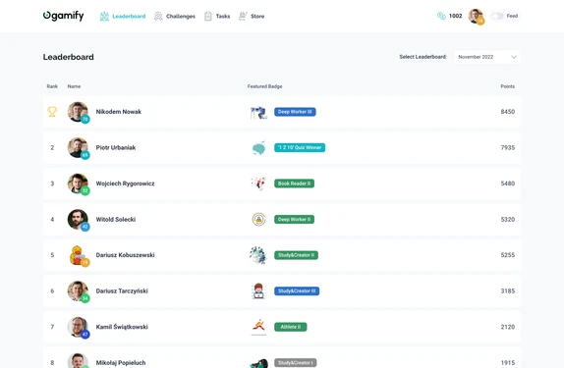The height and width of the screenshot is (368, 564).
Task: Click the Challenges award ribbon icon
Action: click(158, 16)
